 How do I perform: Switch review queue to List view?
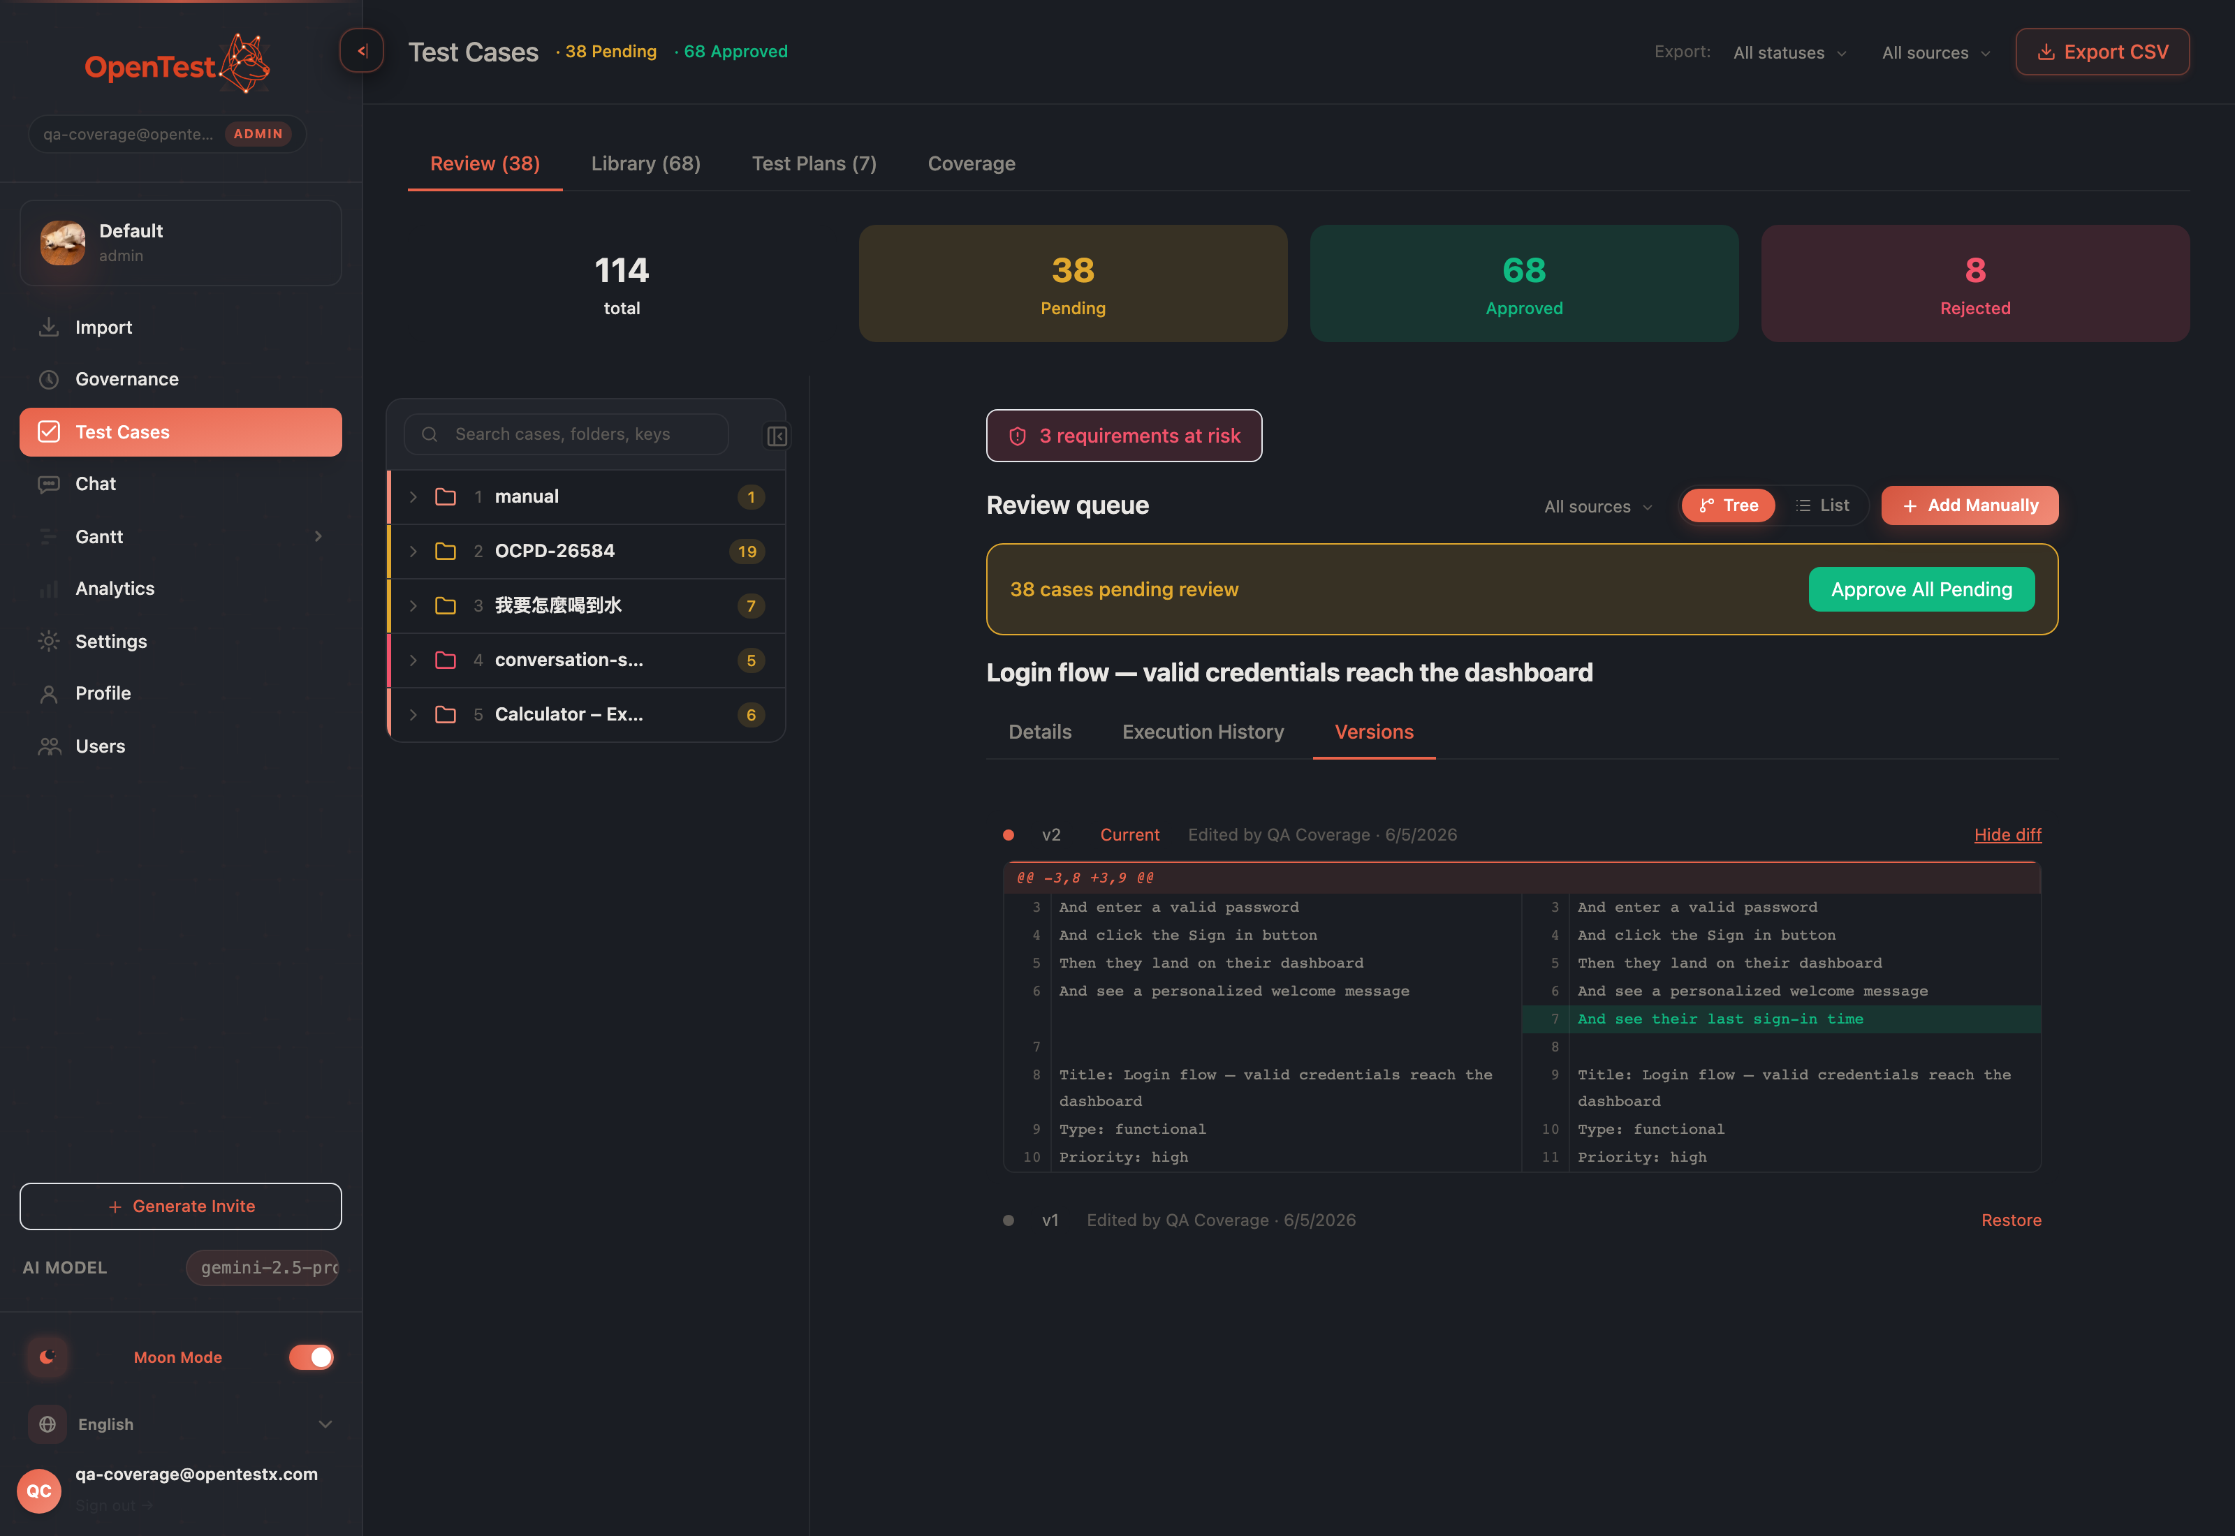coord(1822,505)
